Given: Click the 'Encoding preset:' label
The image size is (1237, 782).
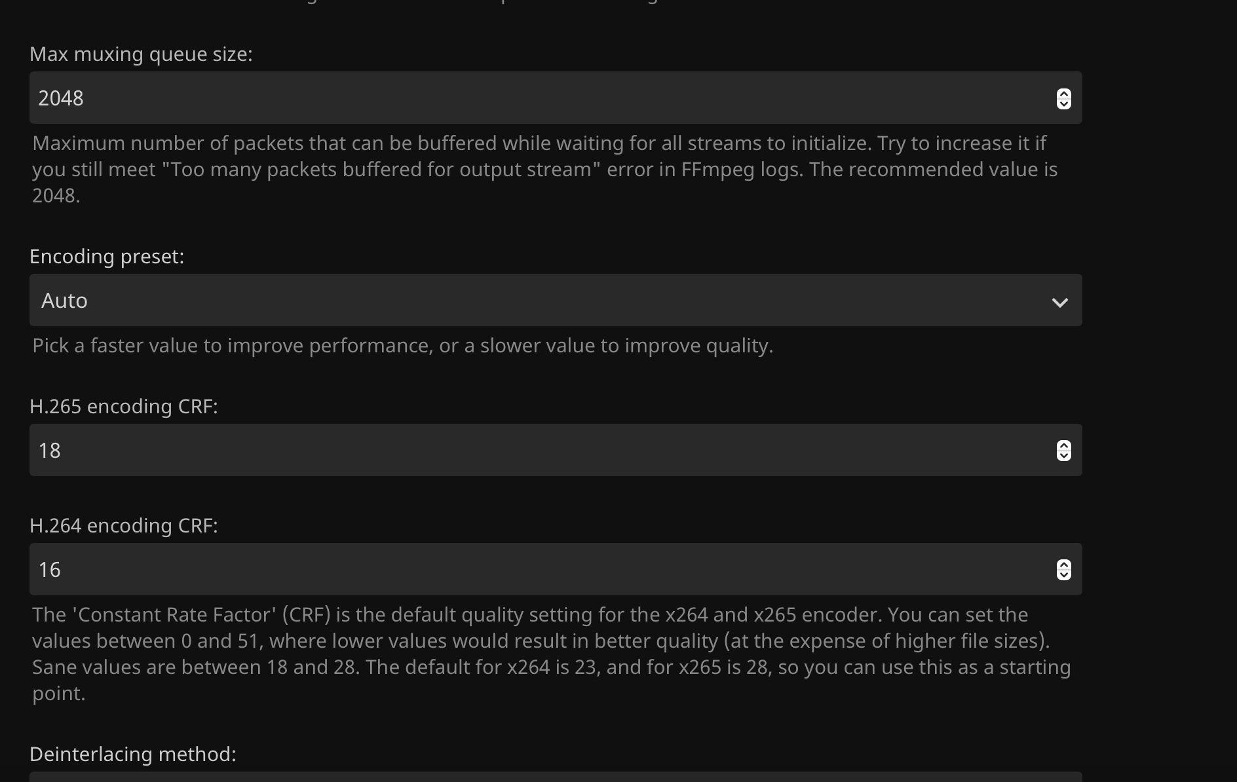Looking at the screenshot, I should pyautogui.click(x=107, y=256).
